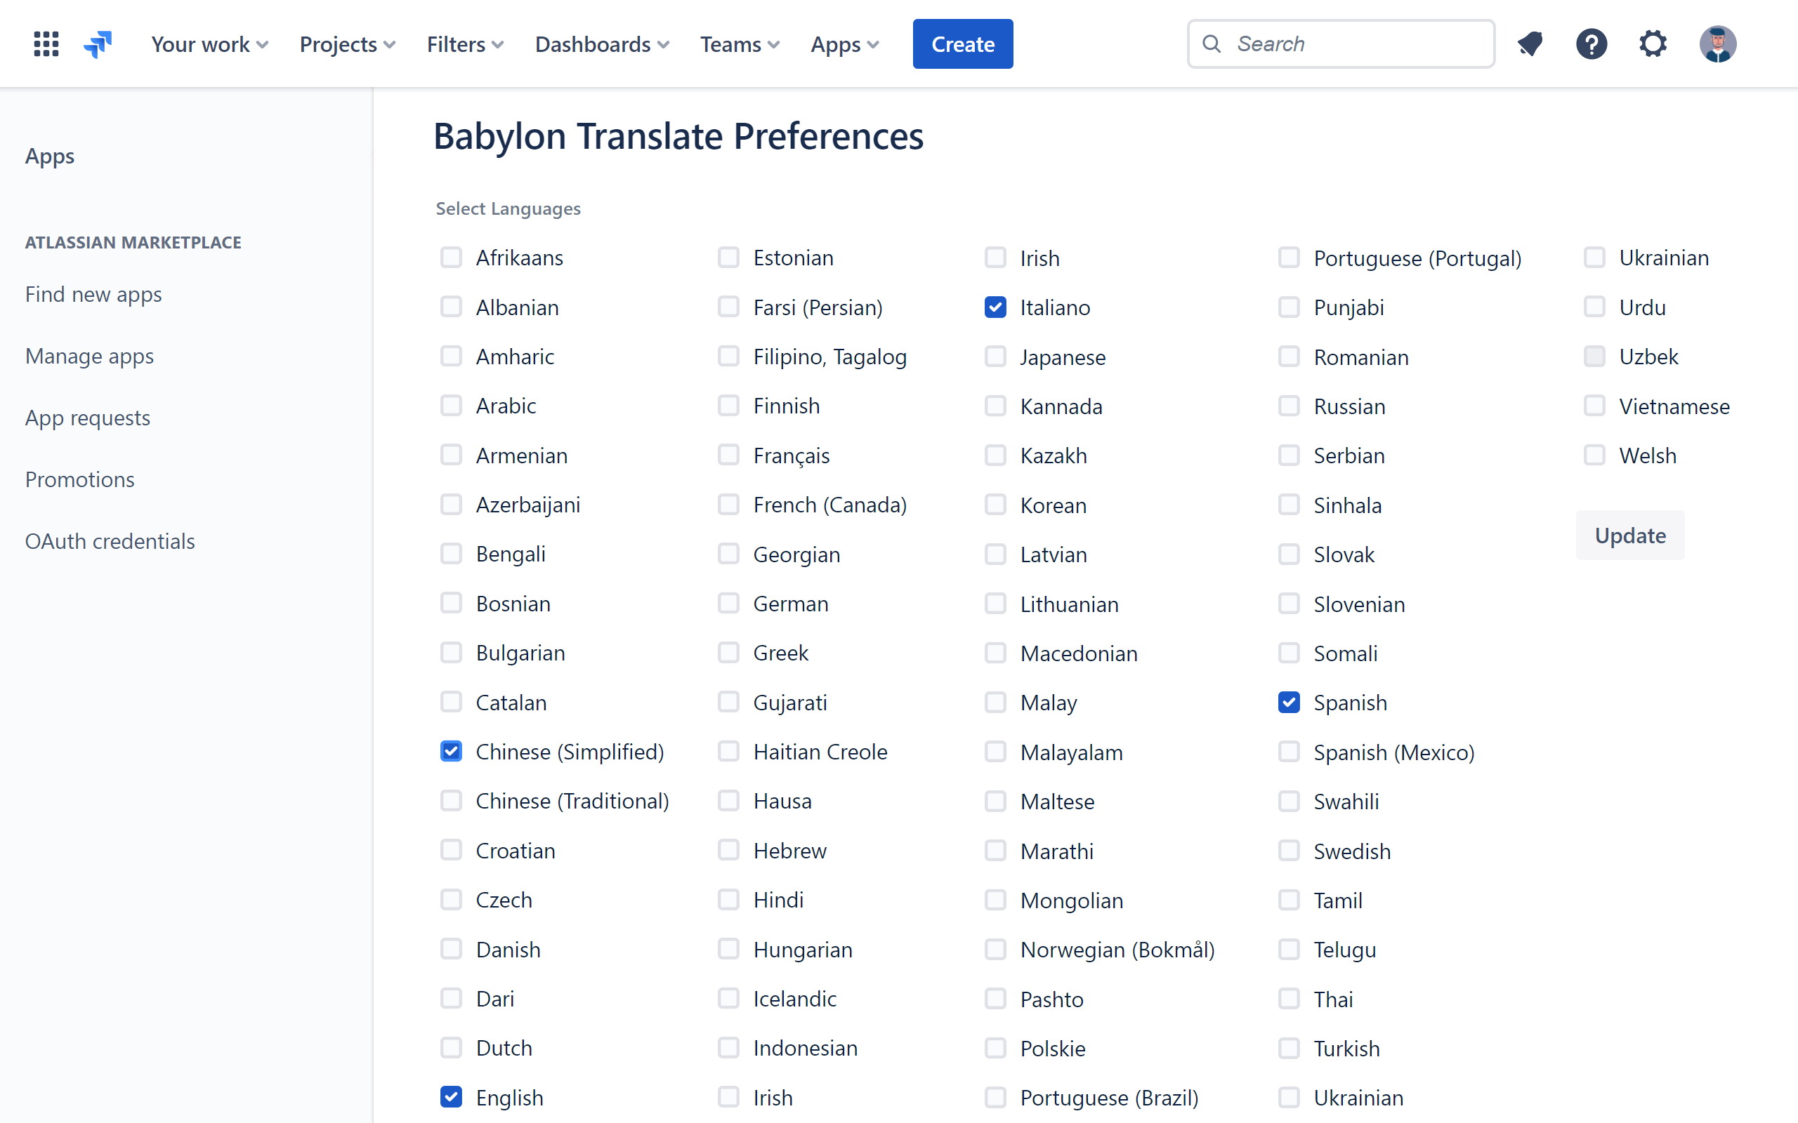The height and width of the screenshot is (1123, 1798).
Task: Open the settings gear icon
Action: tap(1653, 44)
